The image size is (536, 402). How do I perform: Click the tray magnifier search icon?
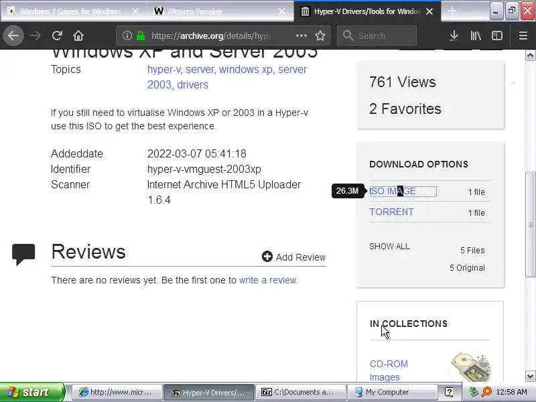486,392
